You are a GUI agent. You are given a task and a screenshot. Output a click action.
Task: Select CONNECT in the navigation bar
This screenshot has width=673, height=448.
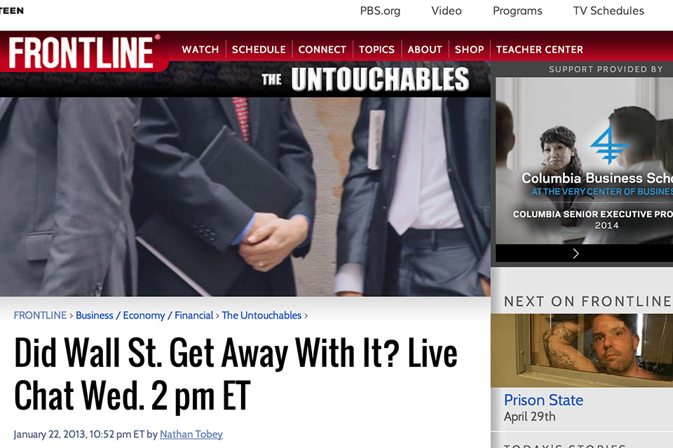coord(322,50)
